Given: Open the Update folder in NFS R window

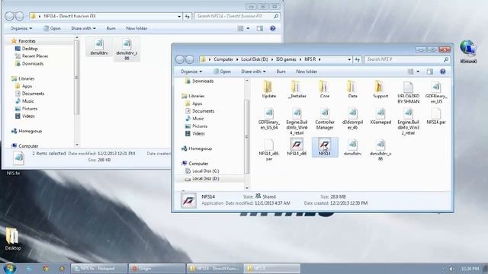Looking at the screenshot, I should 269,90.
